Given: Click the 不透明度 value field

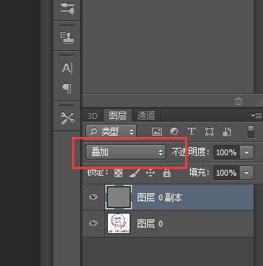Looking at the screenshot, I should point(227,152).
